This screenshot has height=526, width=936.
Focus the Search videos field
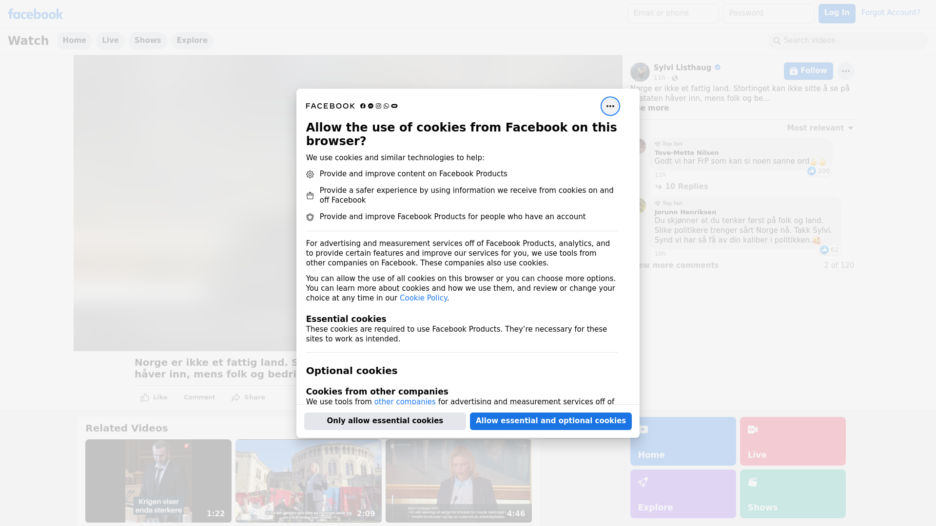tap(848, 41)
